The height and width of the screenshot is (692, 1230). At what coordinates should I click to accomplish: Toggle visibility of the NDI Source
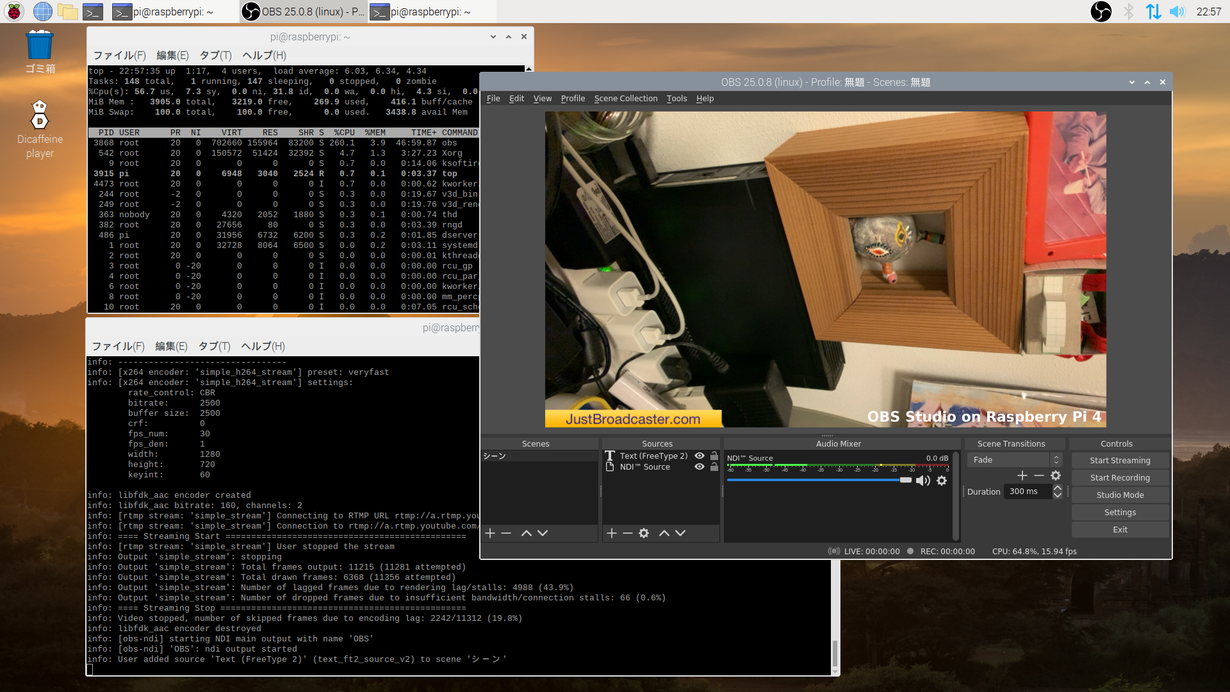point(700,466)
